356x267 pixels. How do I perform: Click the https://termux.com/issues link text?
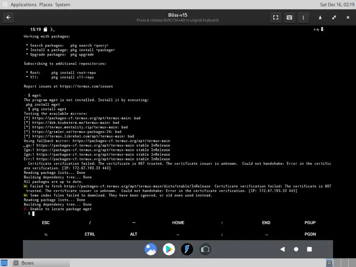click(86, 86)
